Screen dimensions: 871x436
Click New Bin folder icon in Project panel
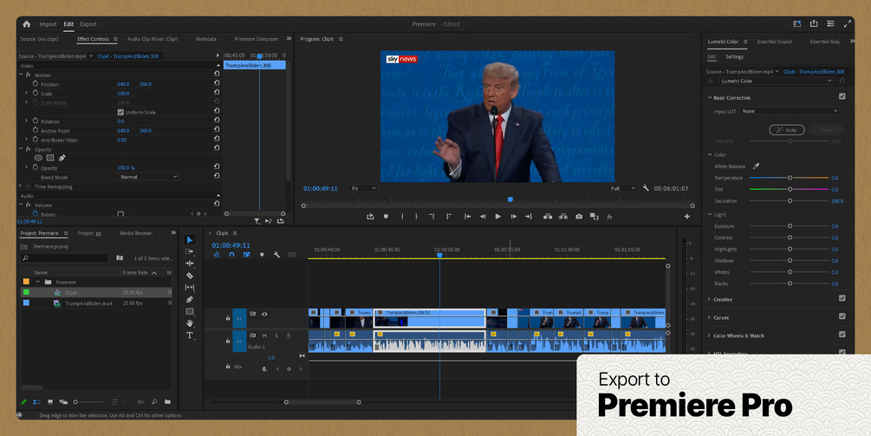tap(167, 401)
